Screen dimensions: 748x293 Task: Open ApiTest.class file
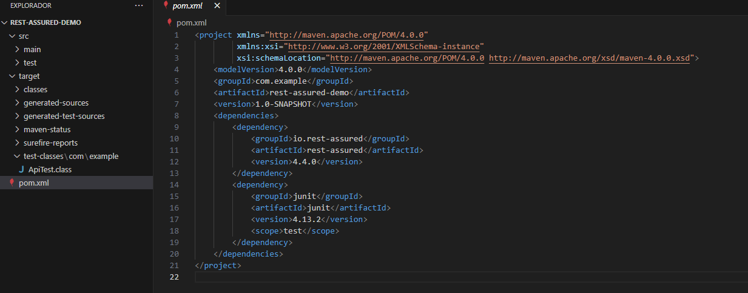click(50, 170)
